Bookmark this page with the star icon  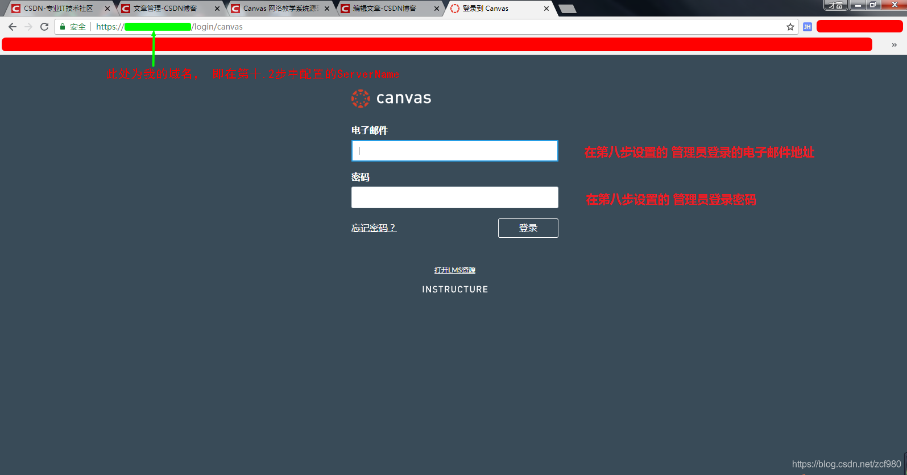[x=790, y=27]
